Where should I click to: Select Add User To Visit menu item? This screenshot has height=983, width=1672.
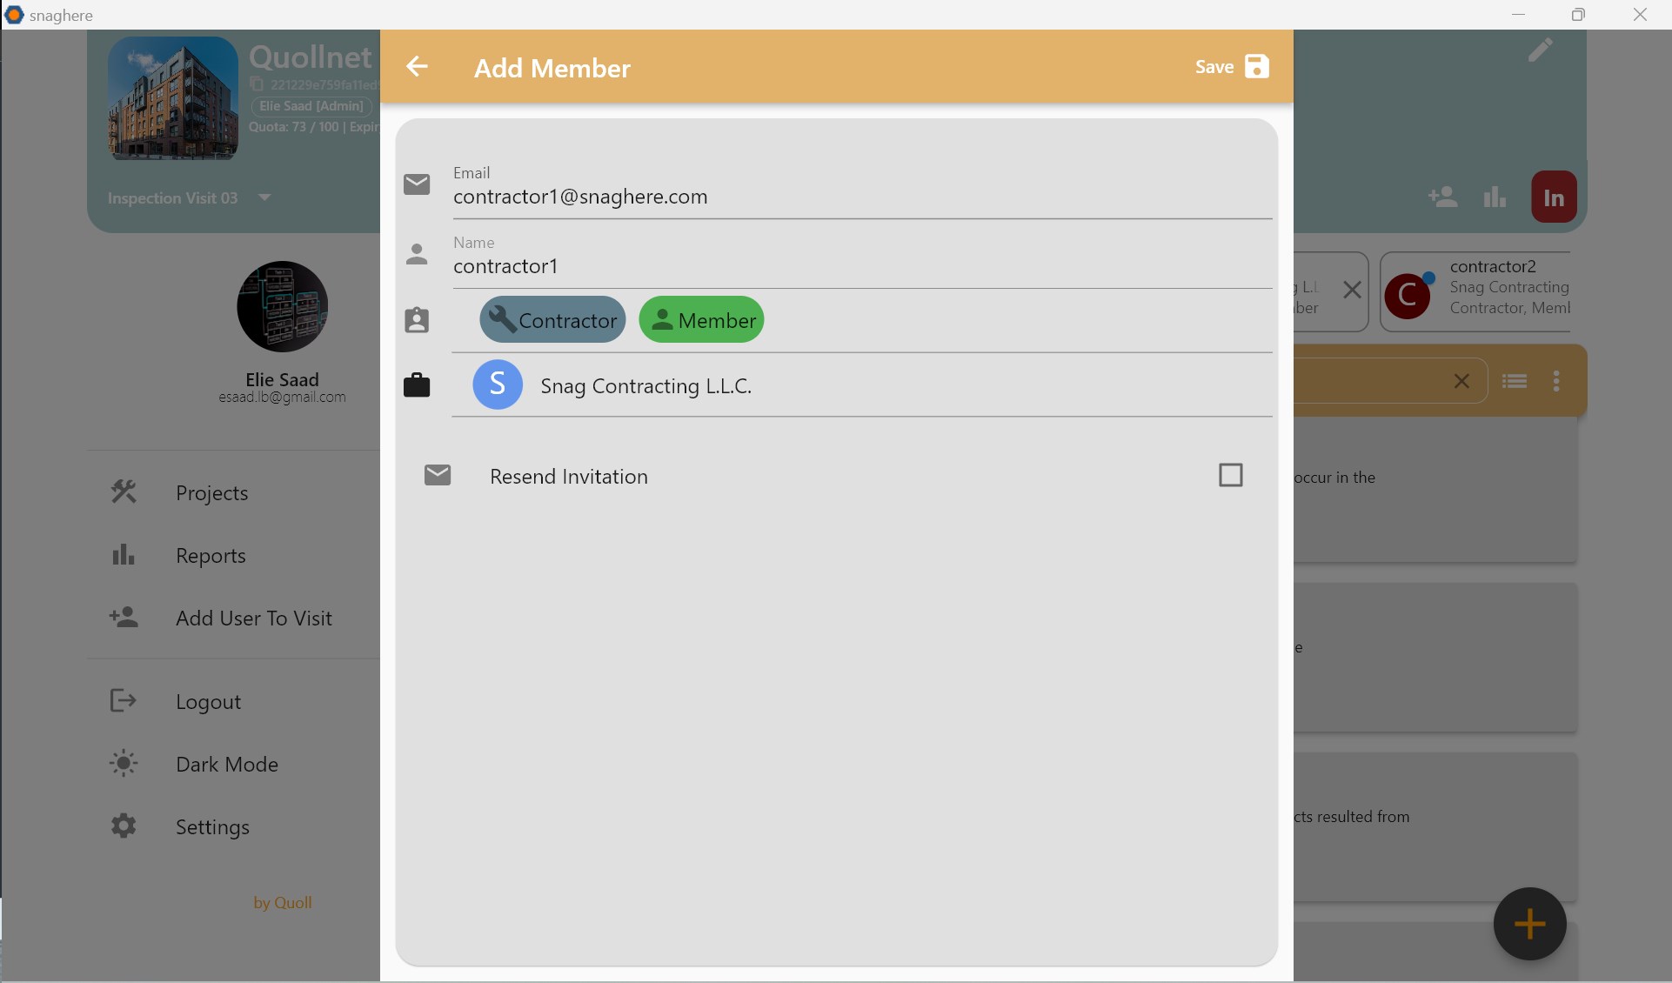point(253,619)
